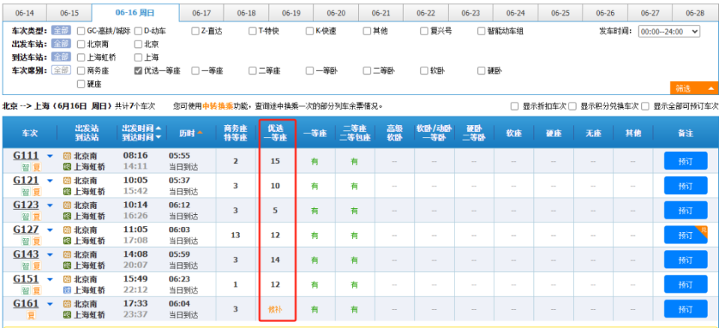Image resolution: width=719 pixels, height=328 pixels.
Task: Click the 智 smart-train icon under G123
Action: pos(26,216)
